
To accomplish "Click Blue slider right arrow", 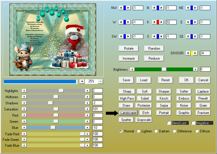I will [x=87, y=127].
